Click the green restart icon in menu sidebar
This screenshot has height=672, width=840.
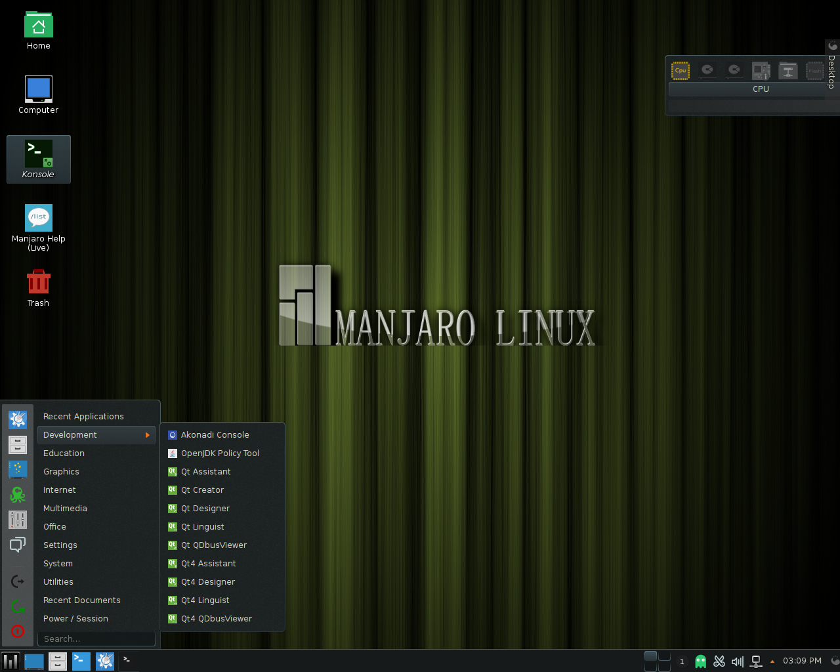[x=18, y=606]
